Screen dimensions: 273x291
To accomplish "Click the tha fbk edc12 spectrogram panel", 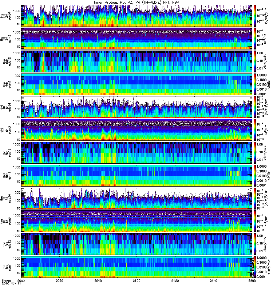I will coord(137,61).
